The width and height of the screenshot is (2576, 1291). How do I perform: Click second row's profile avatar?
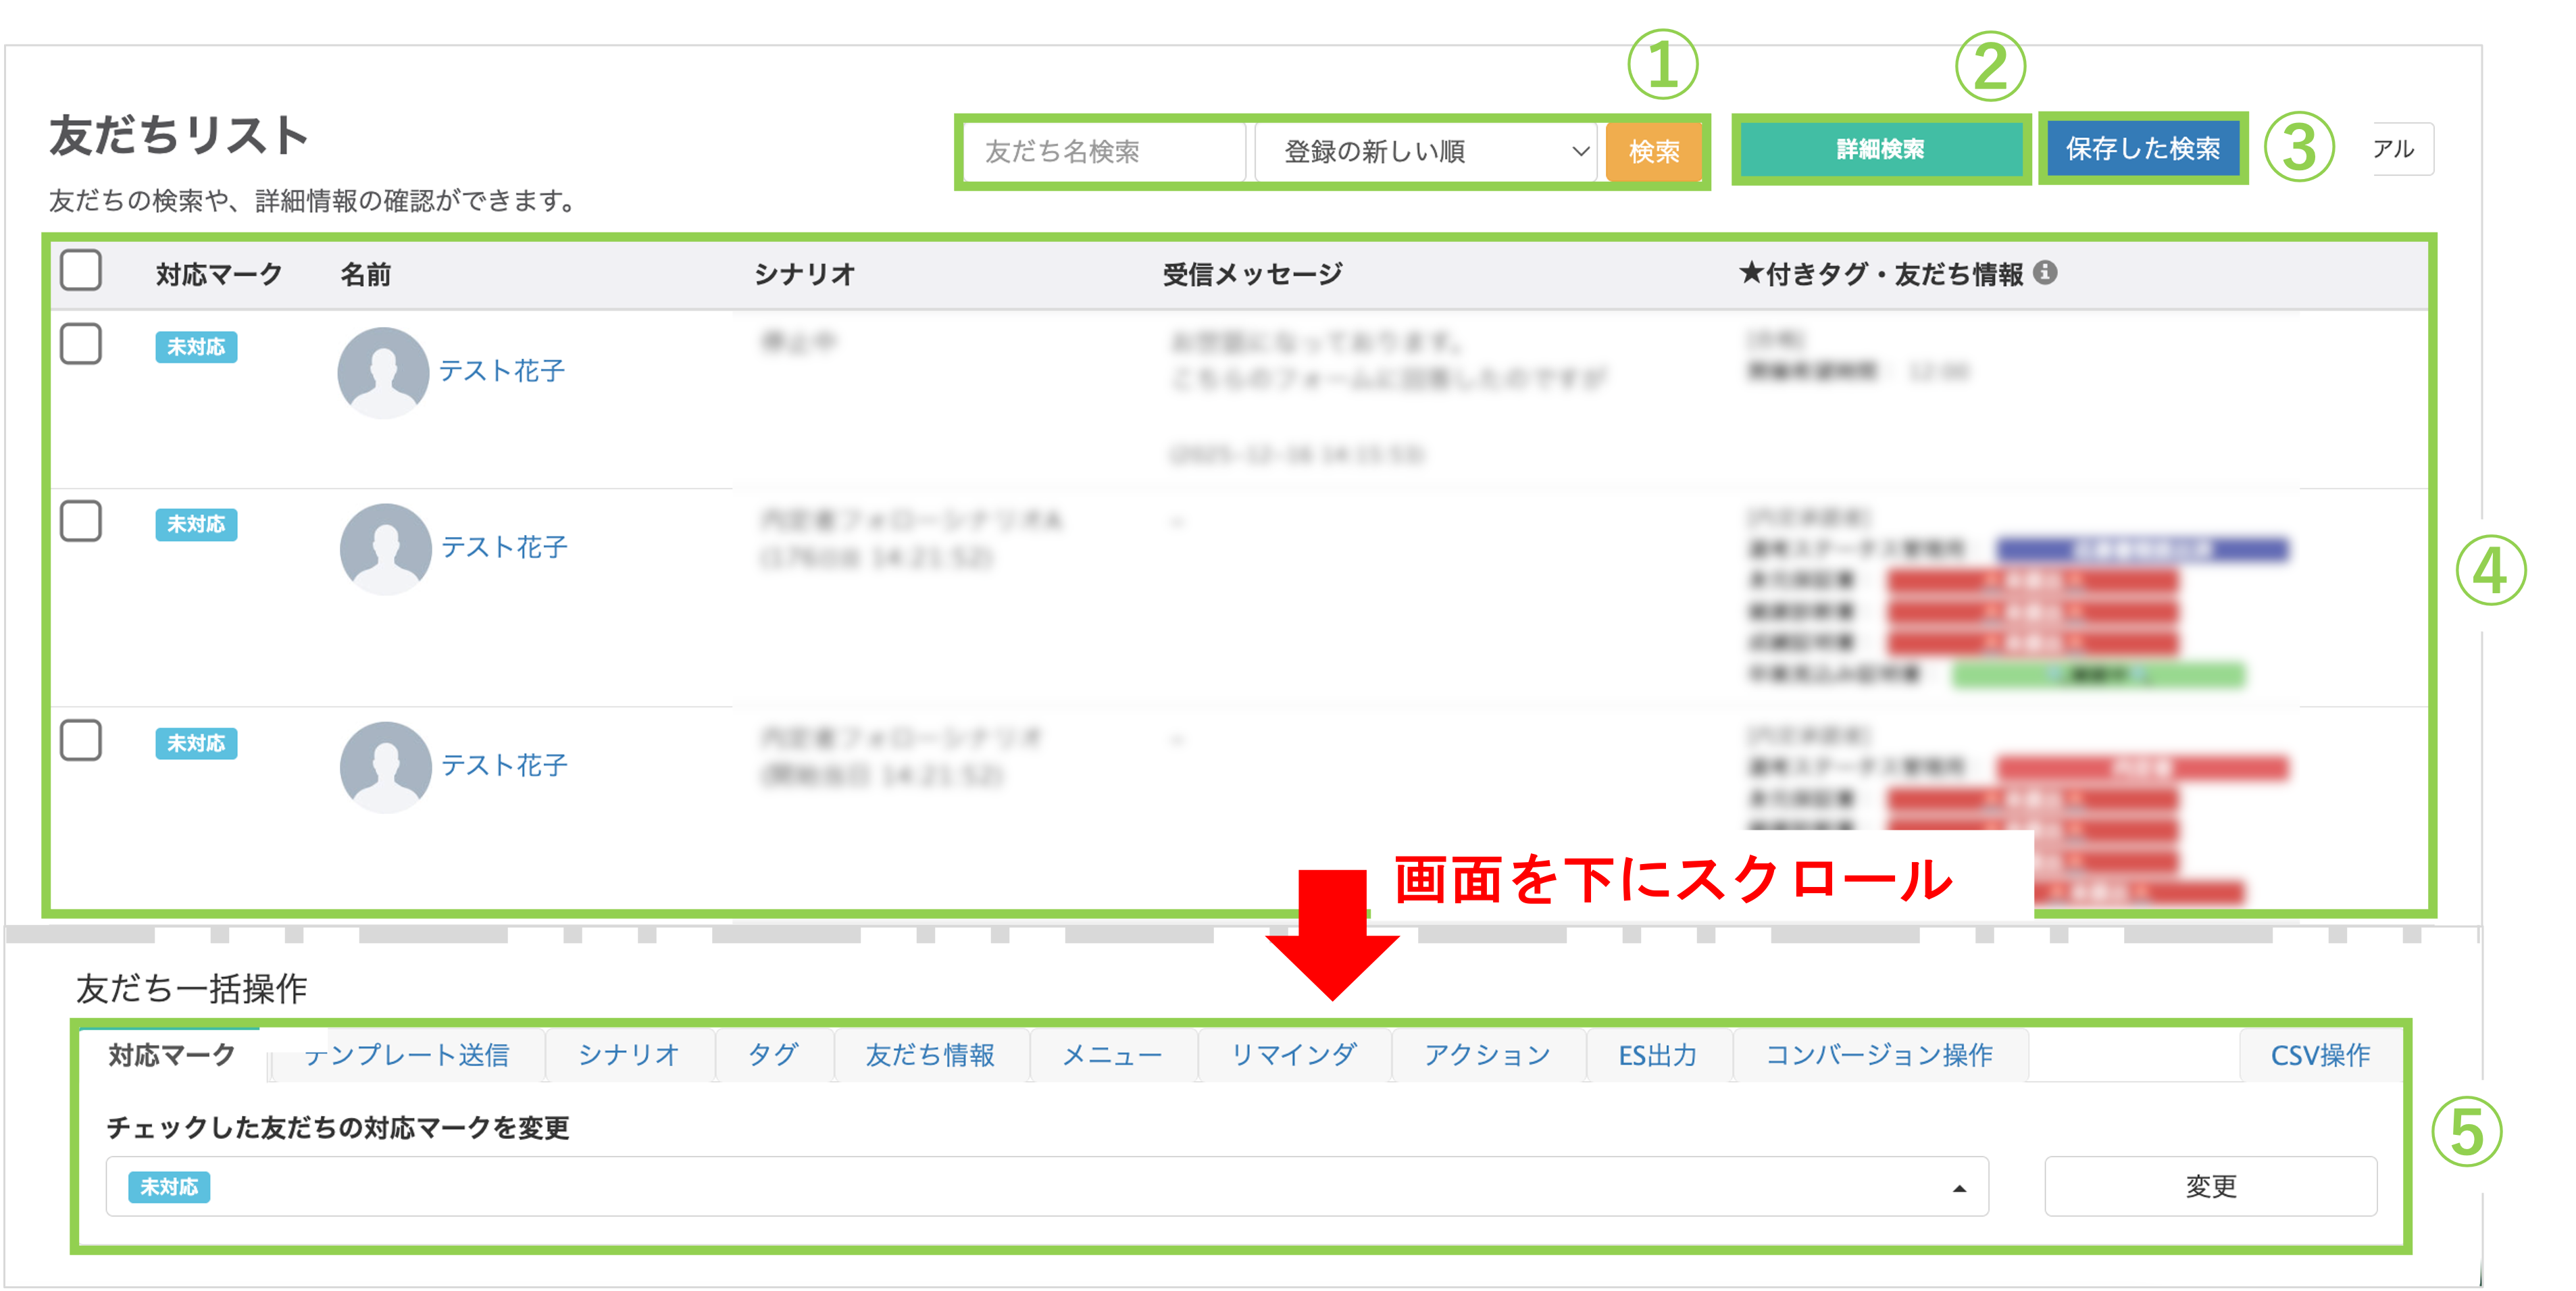coord(386,548)
